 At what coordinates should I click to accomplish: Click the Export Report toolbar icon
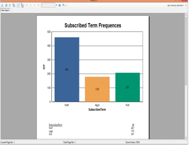2,5
